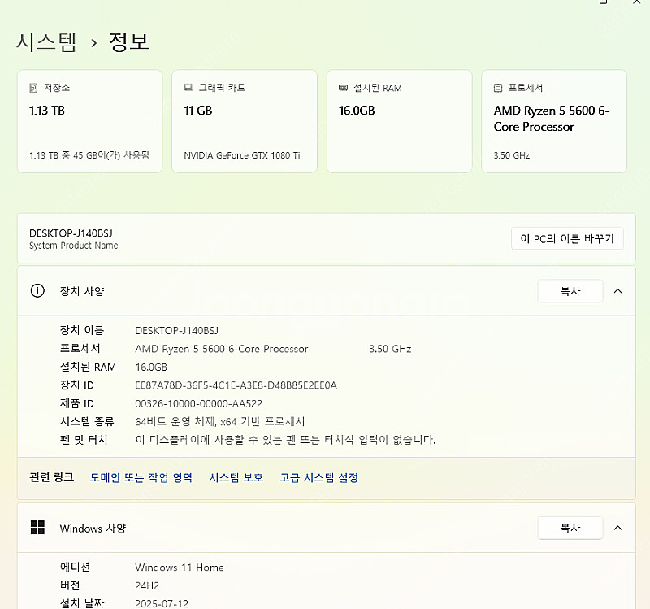The image size is (650, 609).
Task: Click the 버전 value 24H2
Action: 147,585
